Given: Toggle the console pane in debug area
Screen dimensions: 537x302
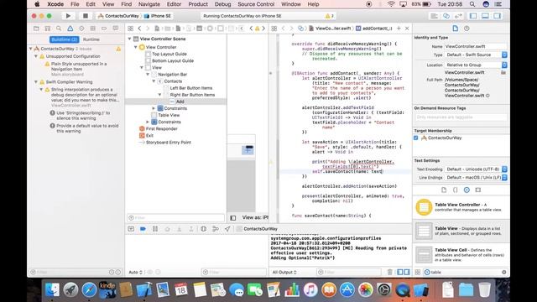Looking at the screenshot, I should [406, 272].
